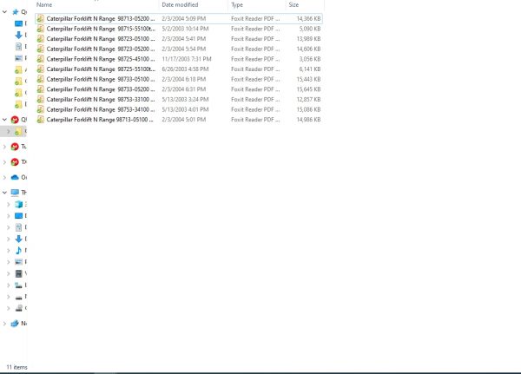Screen dimensions: 521x374
Task: Open the Videos film icon
Action: click(x=18, y=273)
